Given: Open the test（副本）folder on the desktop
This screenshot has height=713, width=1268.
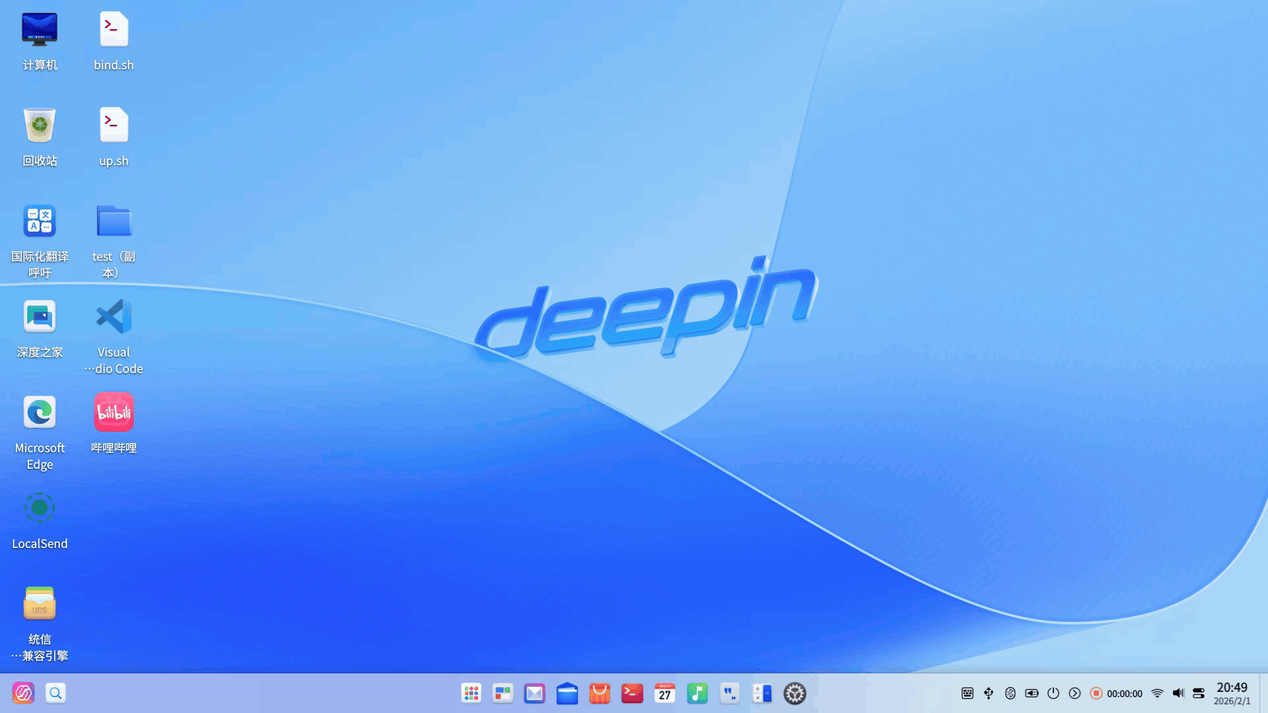Looking at the screenshot, I should pyautogui.click(x=113, y=221).
